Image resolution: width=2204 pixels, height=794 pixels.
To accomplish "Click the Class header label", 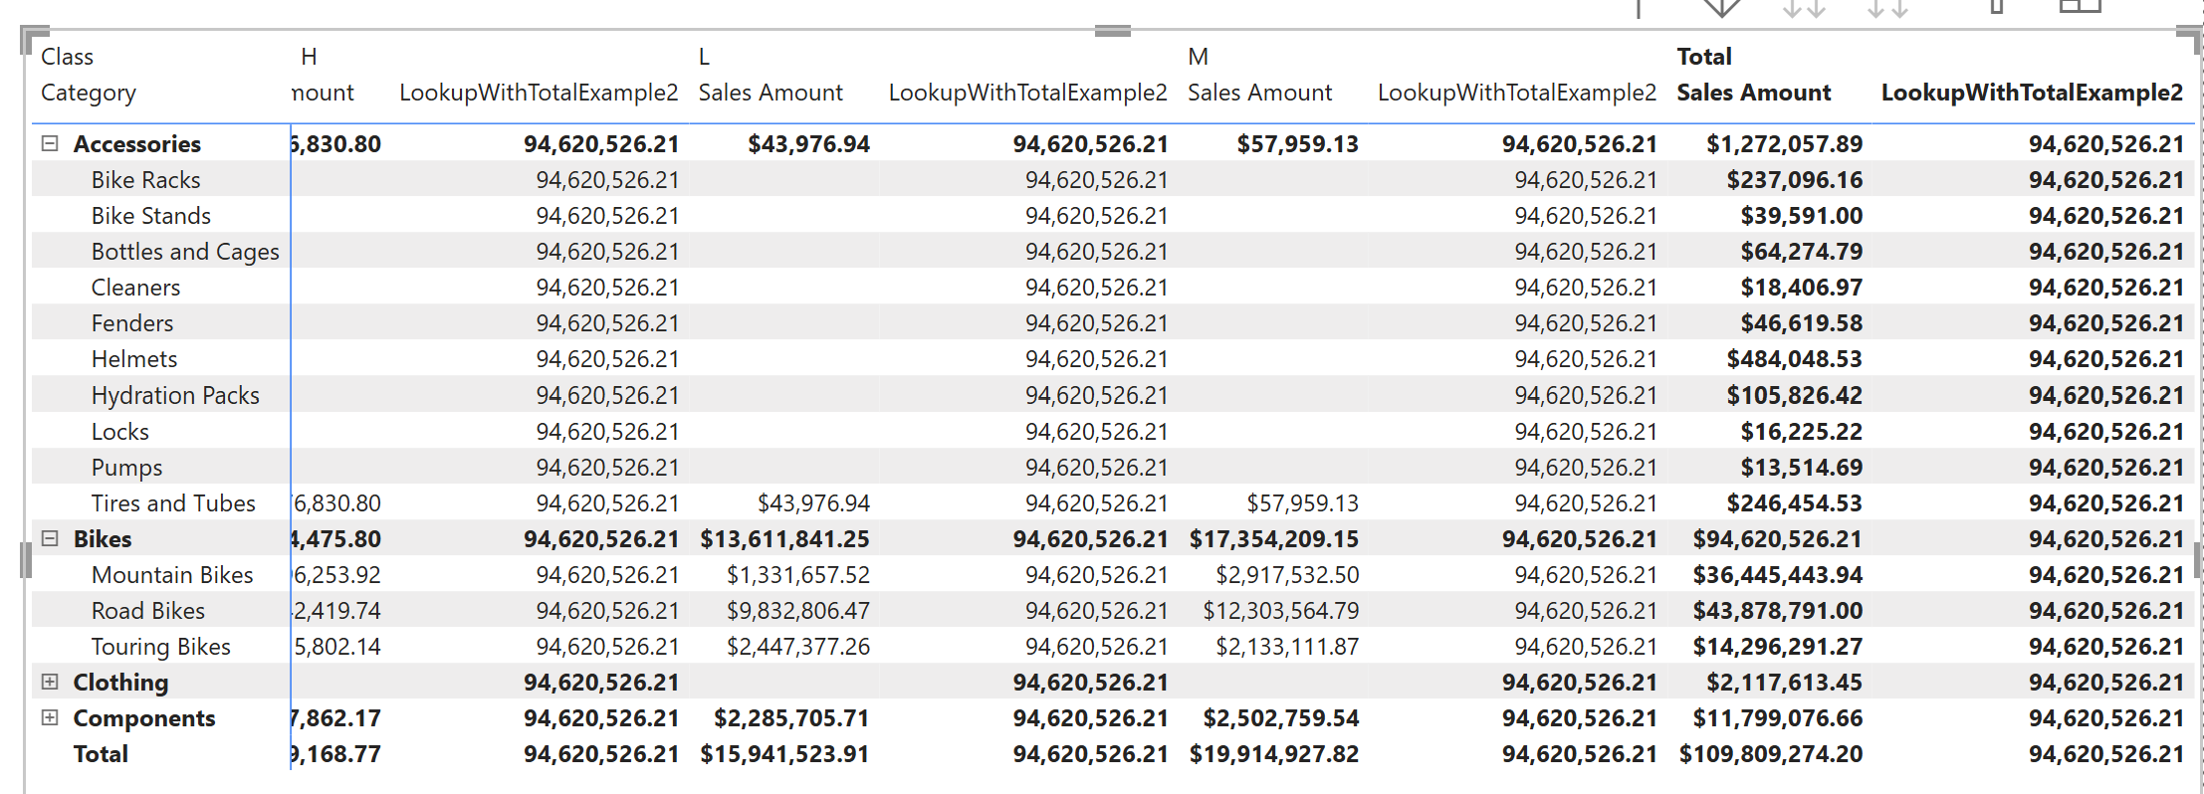I will pos(67,57).
